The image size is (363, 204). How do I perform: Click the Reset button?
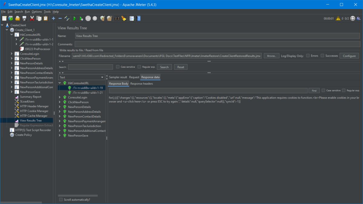(x=181, y=67)
